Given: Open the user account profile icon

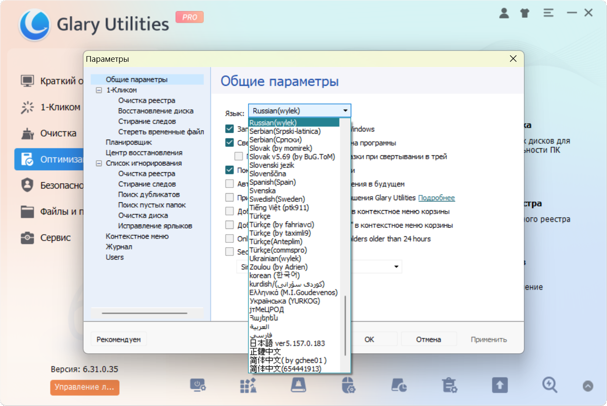Looking at the screenshot, I should [x=504, y=13].
